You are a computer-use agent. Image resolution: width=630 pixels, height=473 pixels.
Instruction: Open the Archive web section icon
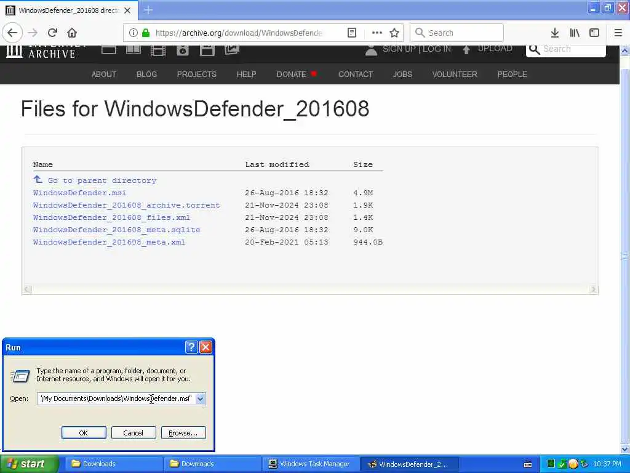coord(109,49)
